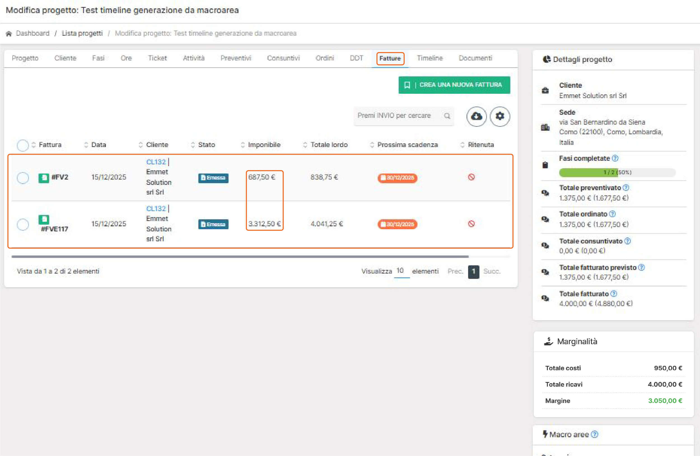Select the #FVE117 invoice row checkbox
Image resolution: width=700 pixels, height=456 pixels.
coord(23,224)
